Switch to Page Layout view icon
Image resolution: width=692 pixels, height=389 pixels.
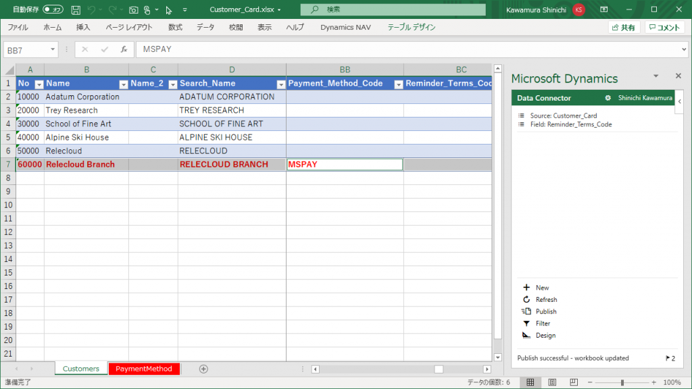[552, 382]
